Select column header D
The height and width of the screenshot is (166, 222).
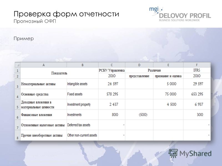(x=139, y=65)
